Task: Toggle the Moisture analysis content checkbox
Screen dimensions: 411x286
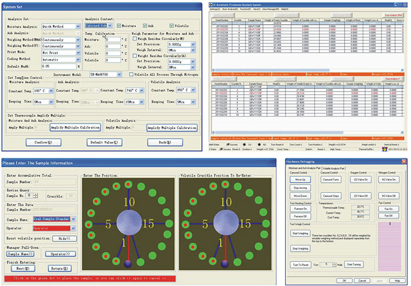Action: pos(119,26)
